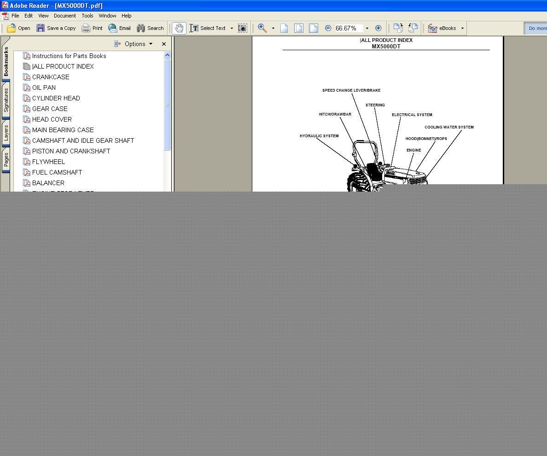
Task: Open the Window menu
Action: tap(107, 16)
